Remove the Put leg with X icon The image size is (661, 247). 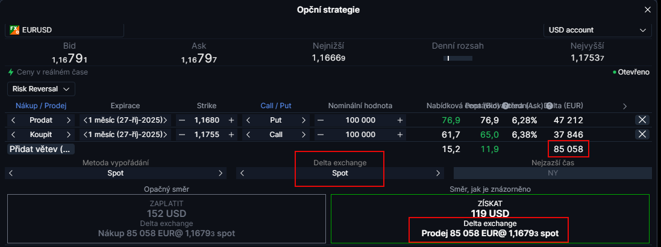pos(642,120)
